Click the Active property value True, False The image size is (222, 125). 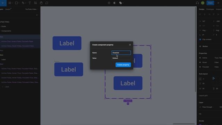pyautogui.click(x=218, y=58)
